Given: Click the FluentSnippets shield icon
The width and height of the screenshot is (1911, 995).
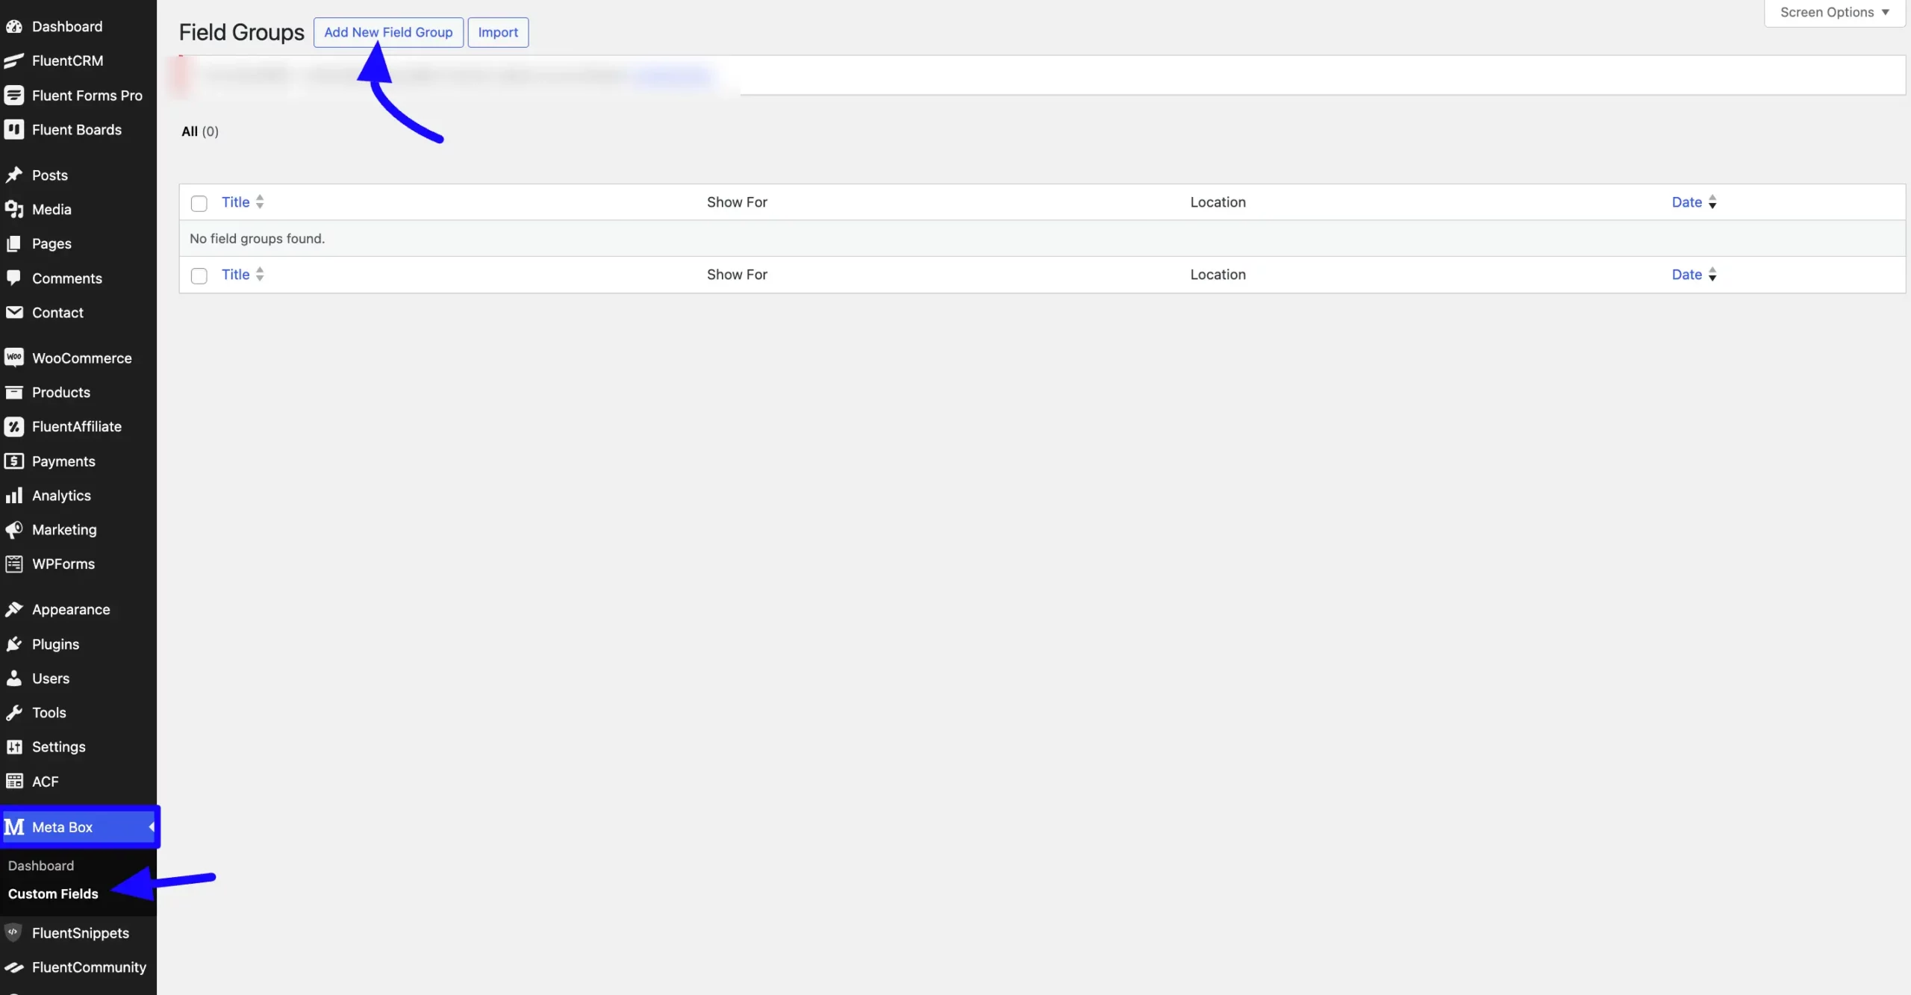Looking at the screenshot, I should [x=14, y=933].
